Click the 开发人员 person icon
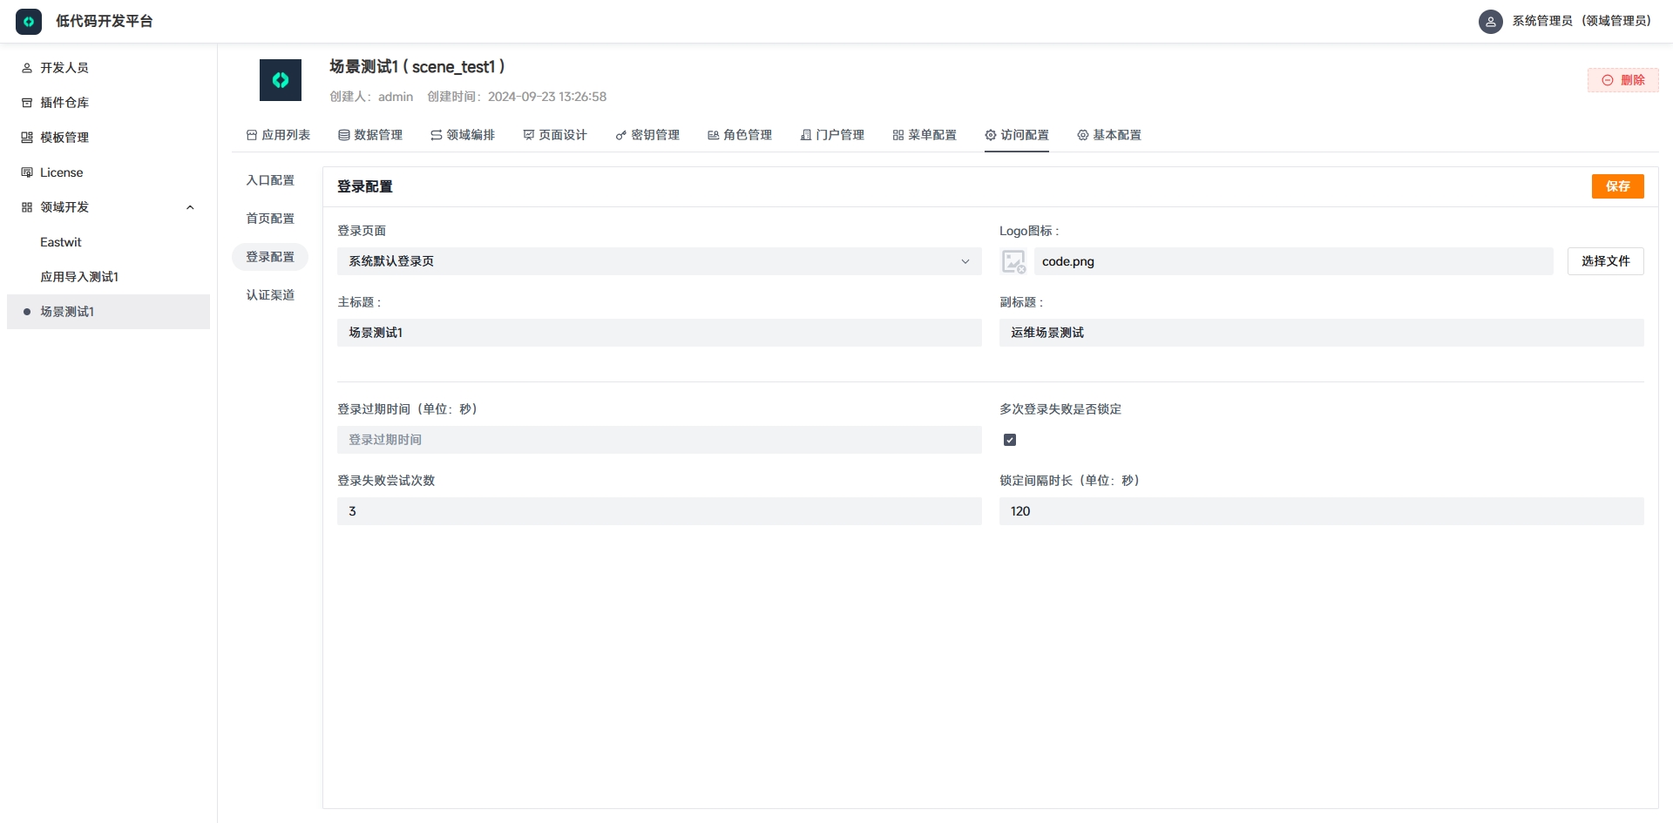The height and width of the screenshot is (823, 1673). (27, 68)
